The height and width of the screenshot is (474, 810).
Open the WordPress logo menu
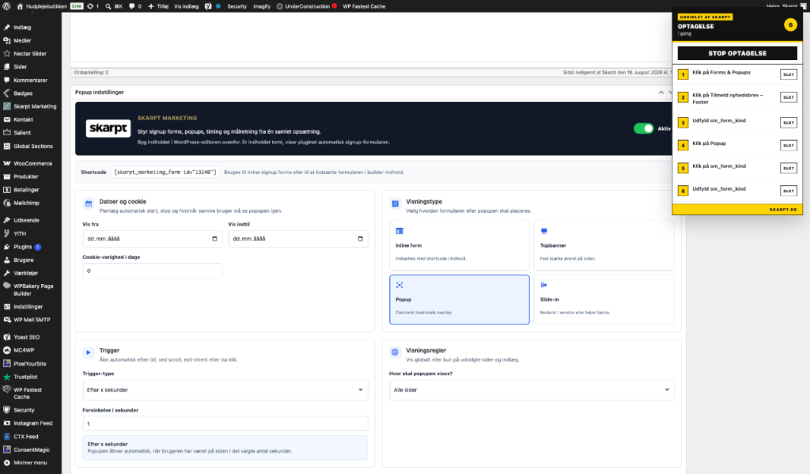point(6,6)
